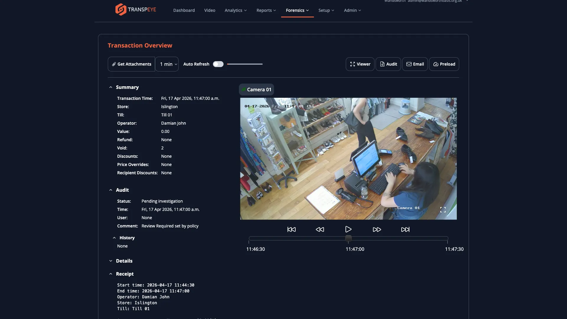Open the 1 min refresh interval dropdown

click(x=167, y=64)
